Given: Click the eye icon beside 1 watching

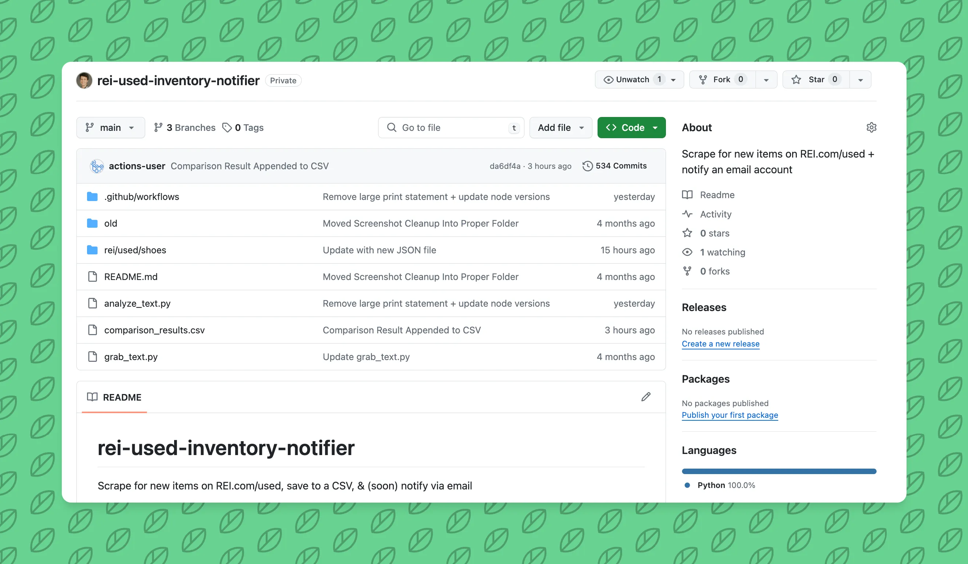Looking at the screenshot, I should tap(687, 252).
